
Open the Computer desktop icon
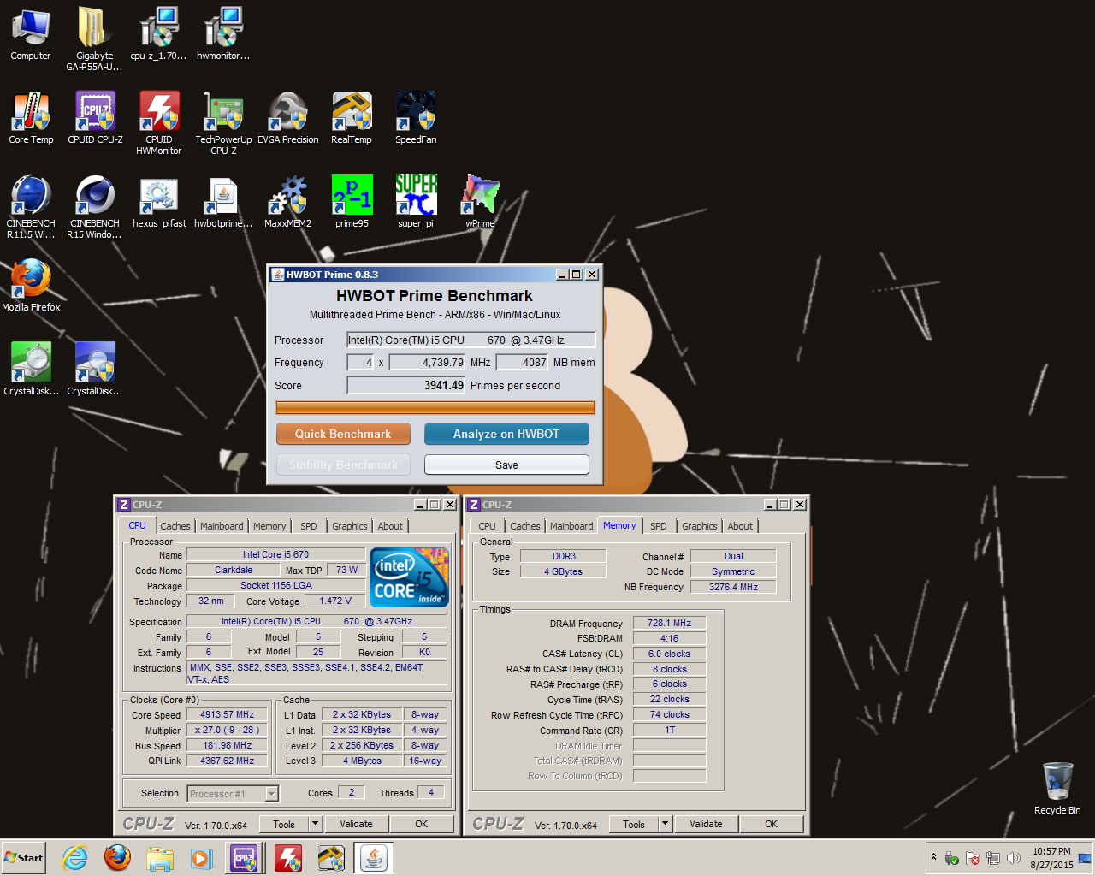pos(31,34)
